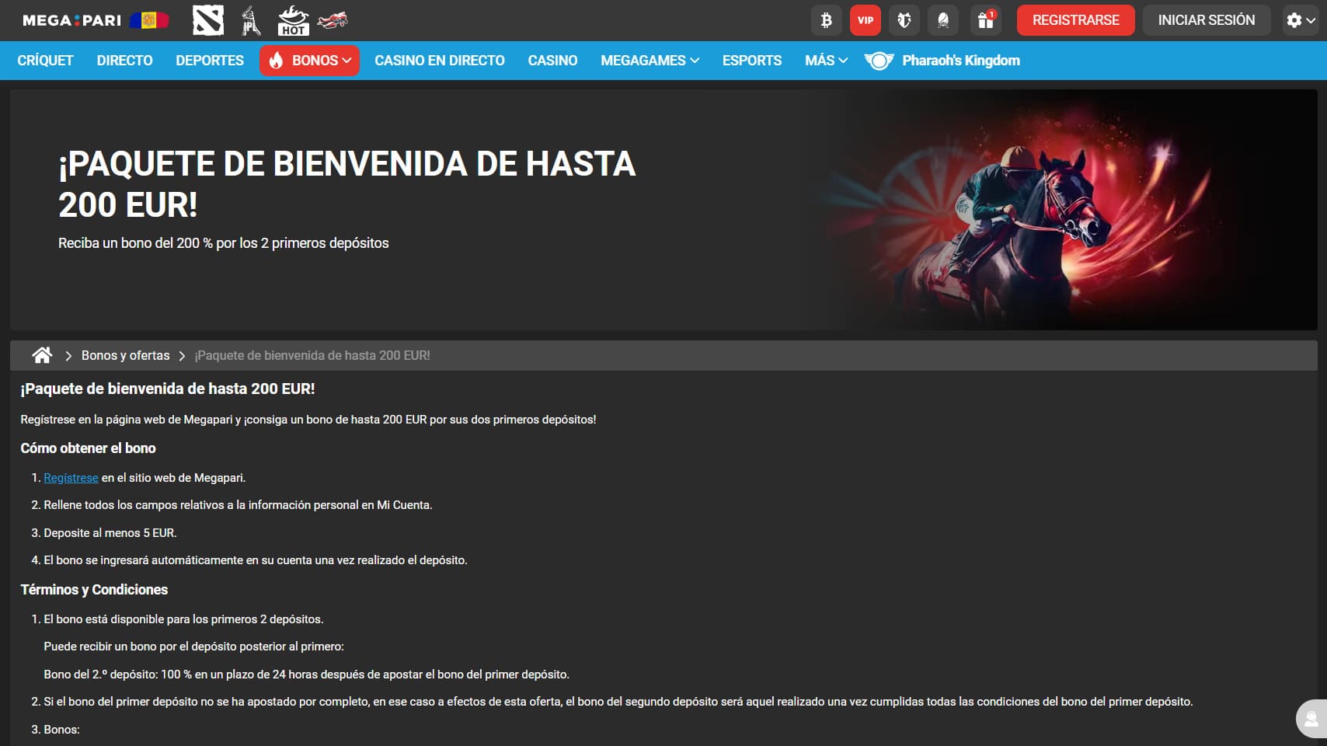
Task: Open the chat support bubble icon
Action: [1311, 719]
